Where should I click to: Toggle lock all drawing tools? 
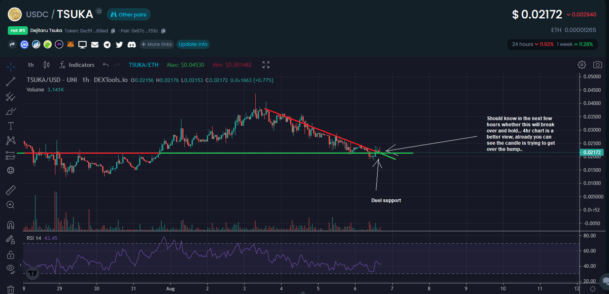click(11, 254)
